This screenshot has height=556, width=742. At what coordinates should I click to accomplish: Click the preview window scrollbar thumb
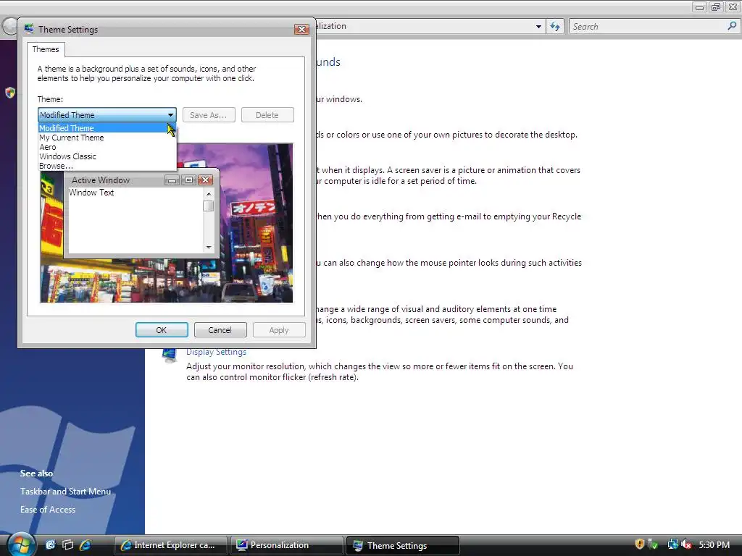208,206
